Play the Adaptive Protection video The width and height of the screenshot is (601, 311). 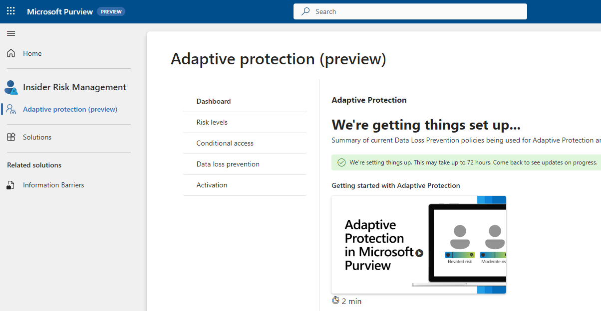(x=419, y=253)
